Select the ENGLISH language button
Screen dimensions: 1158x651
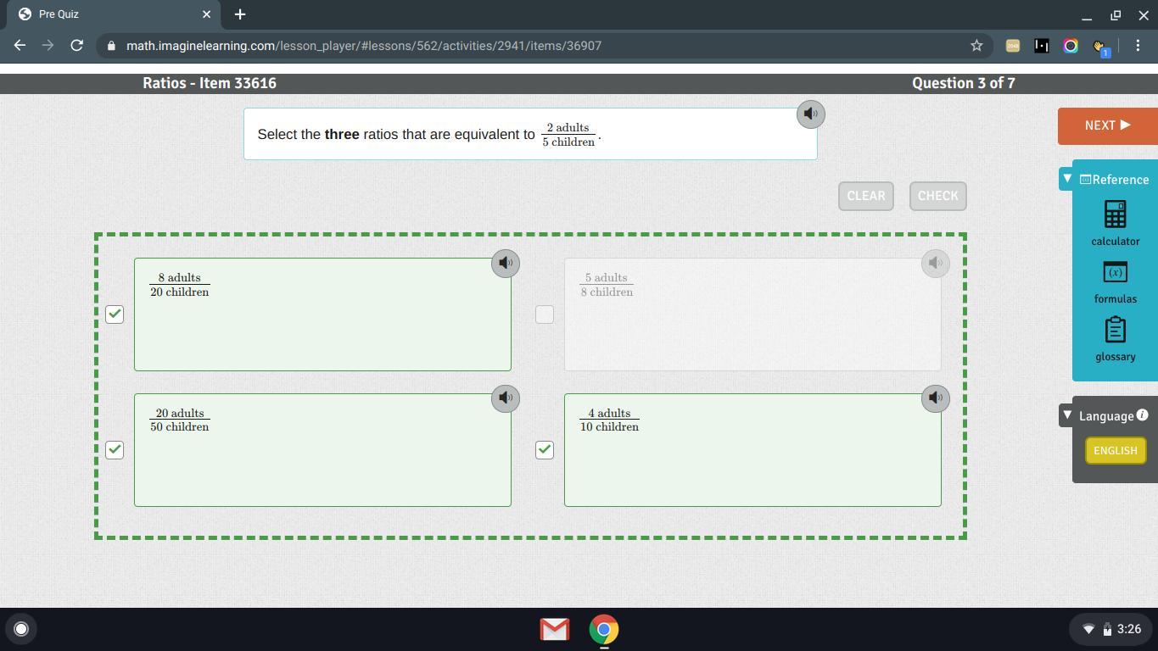(1116, 450)
